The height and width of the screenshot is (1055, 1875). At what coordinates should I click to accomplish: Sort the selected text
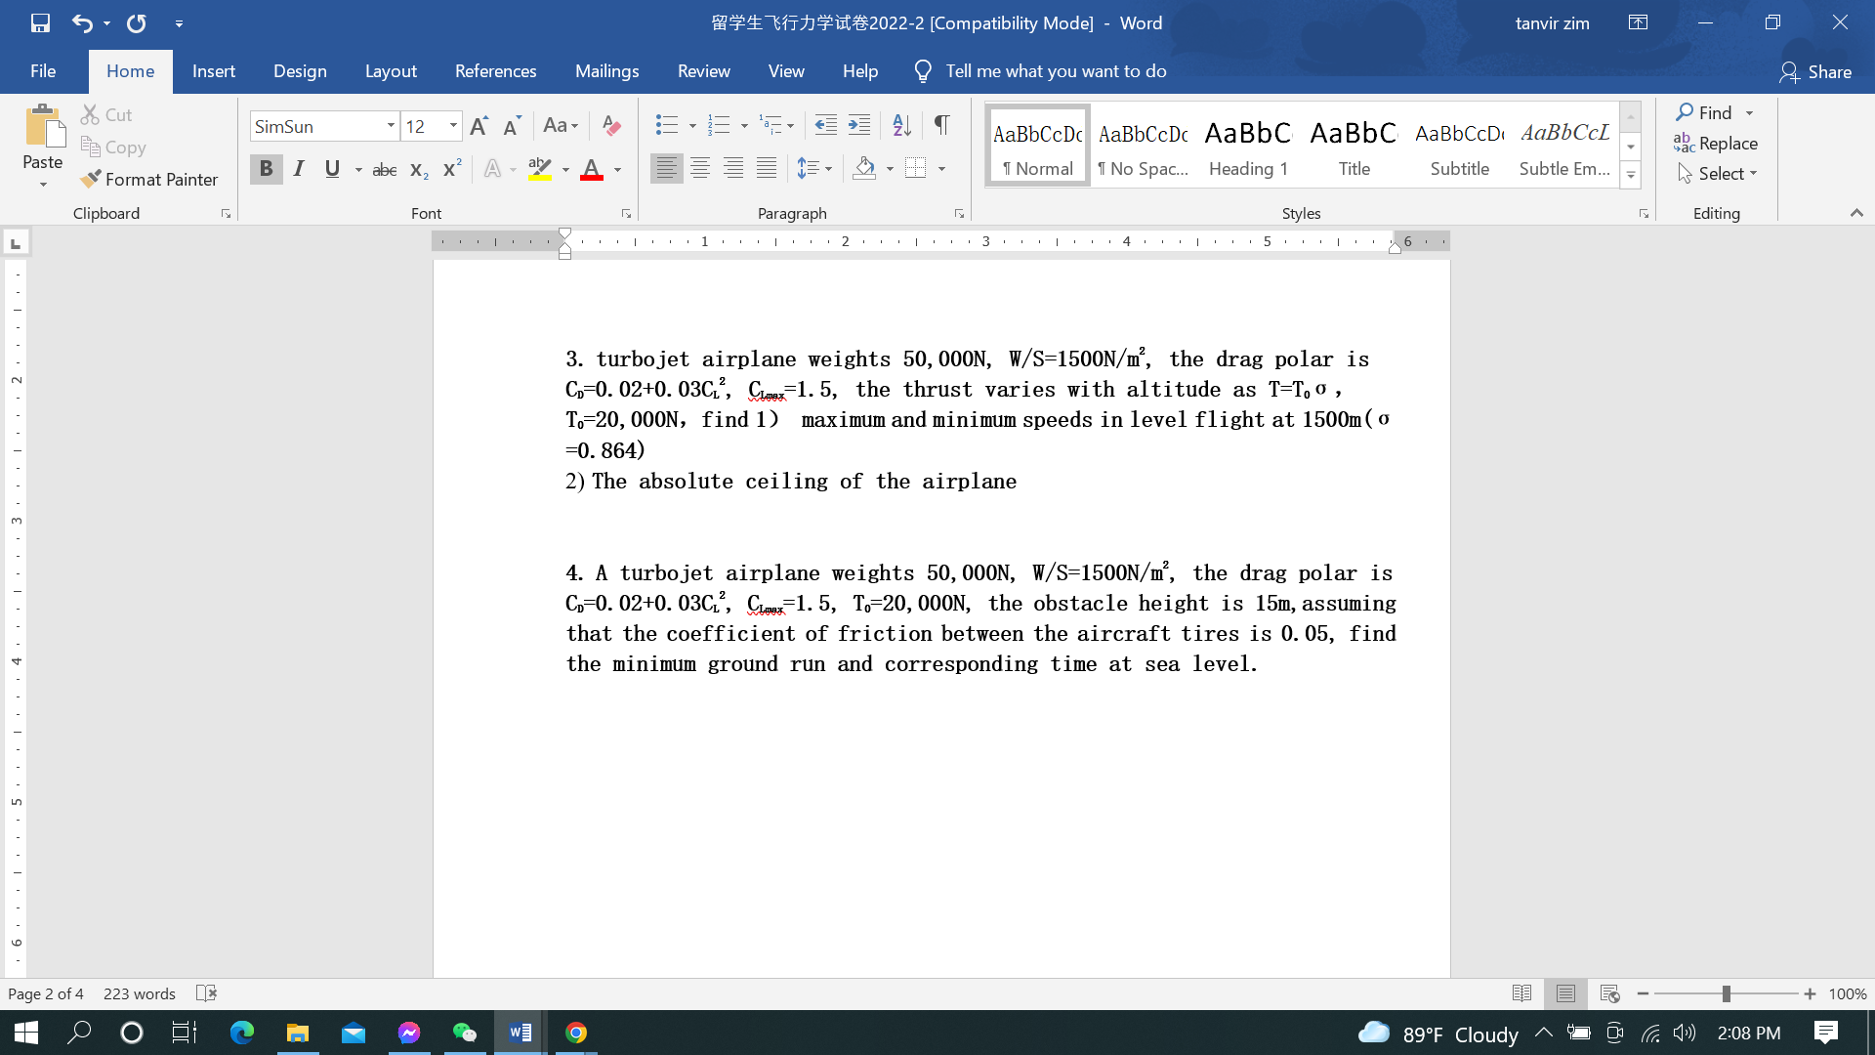pos(899,125)
